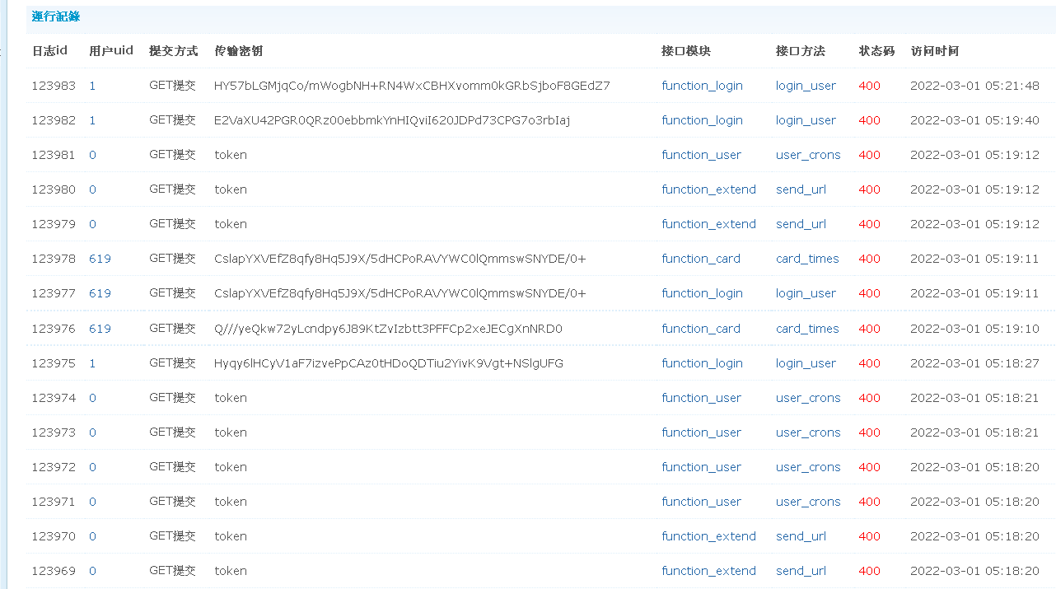Select log id cell 123983
The width and height of the screenshot is (1056, 589).
54,86
